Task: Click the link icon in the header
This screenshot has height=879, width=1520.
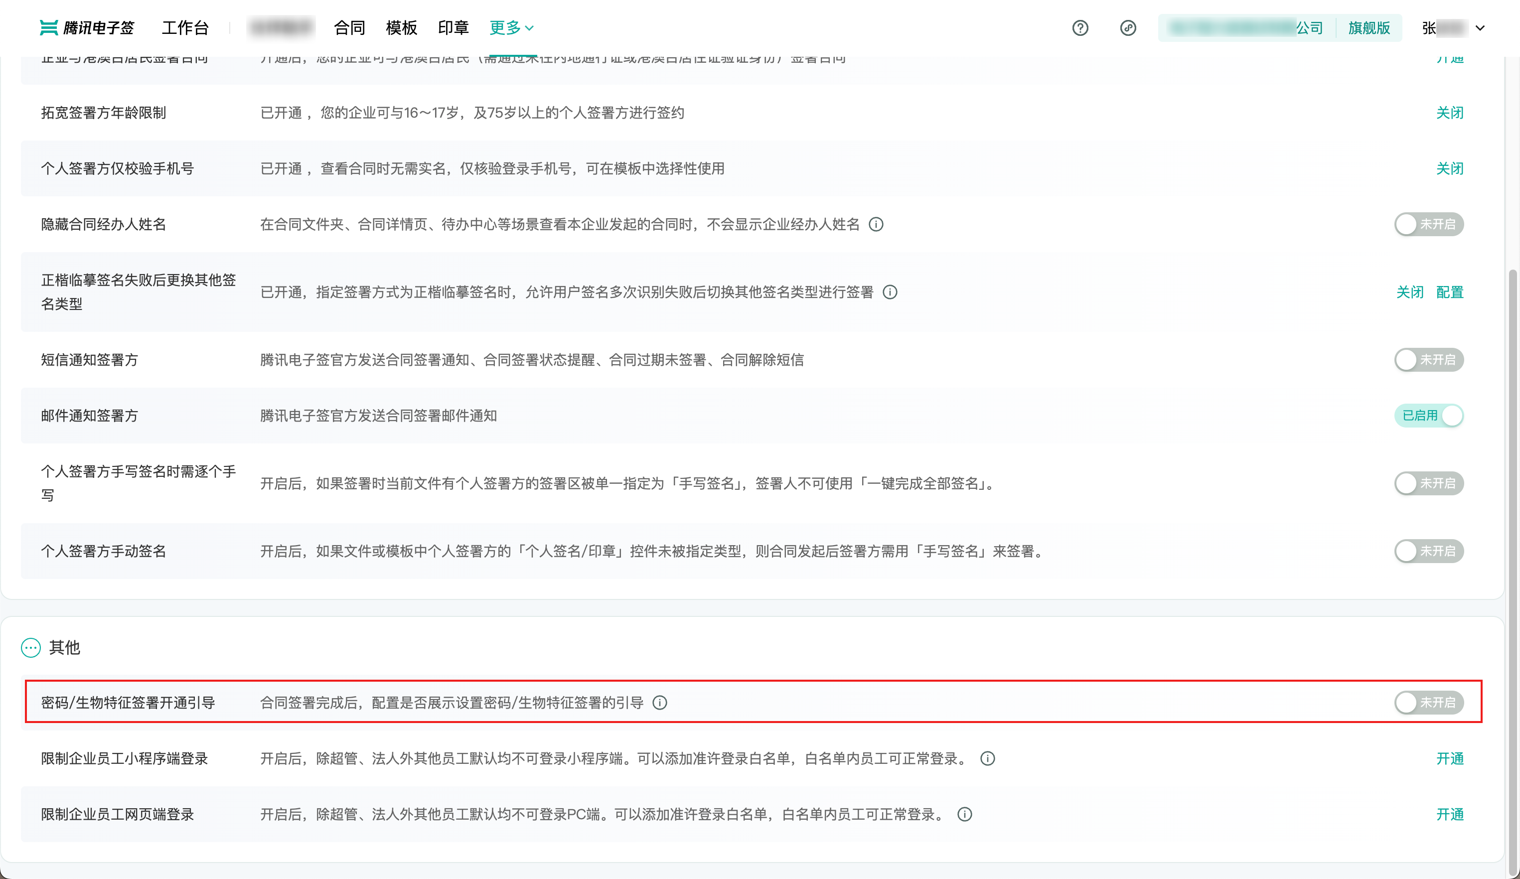Action: 1128,28
